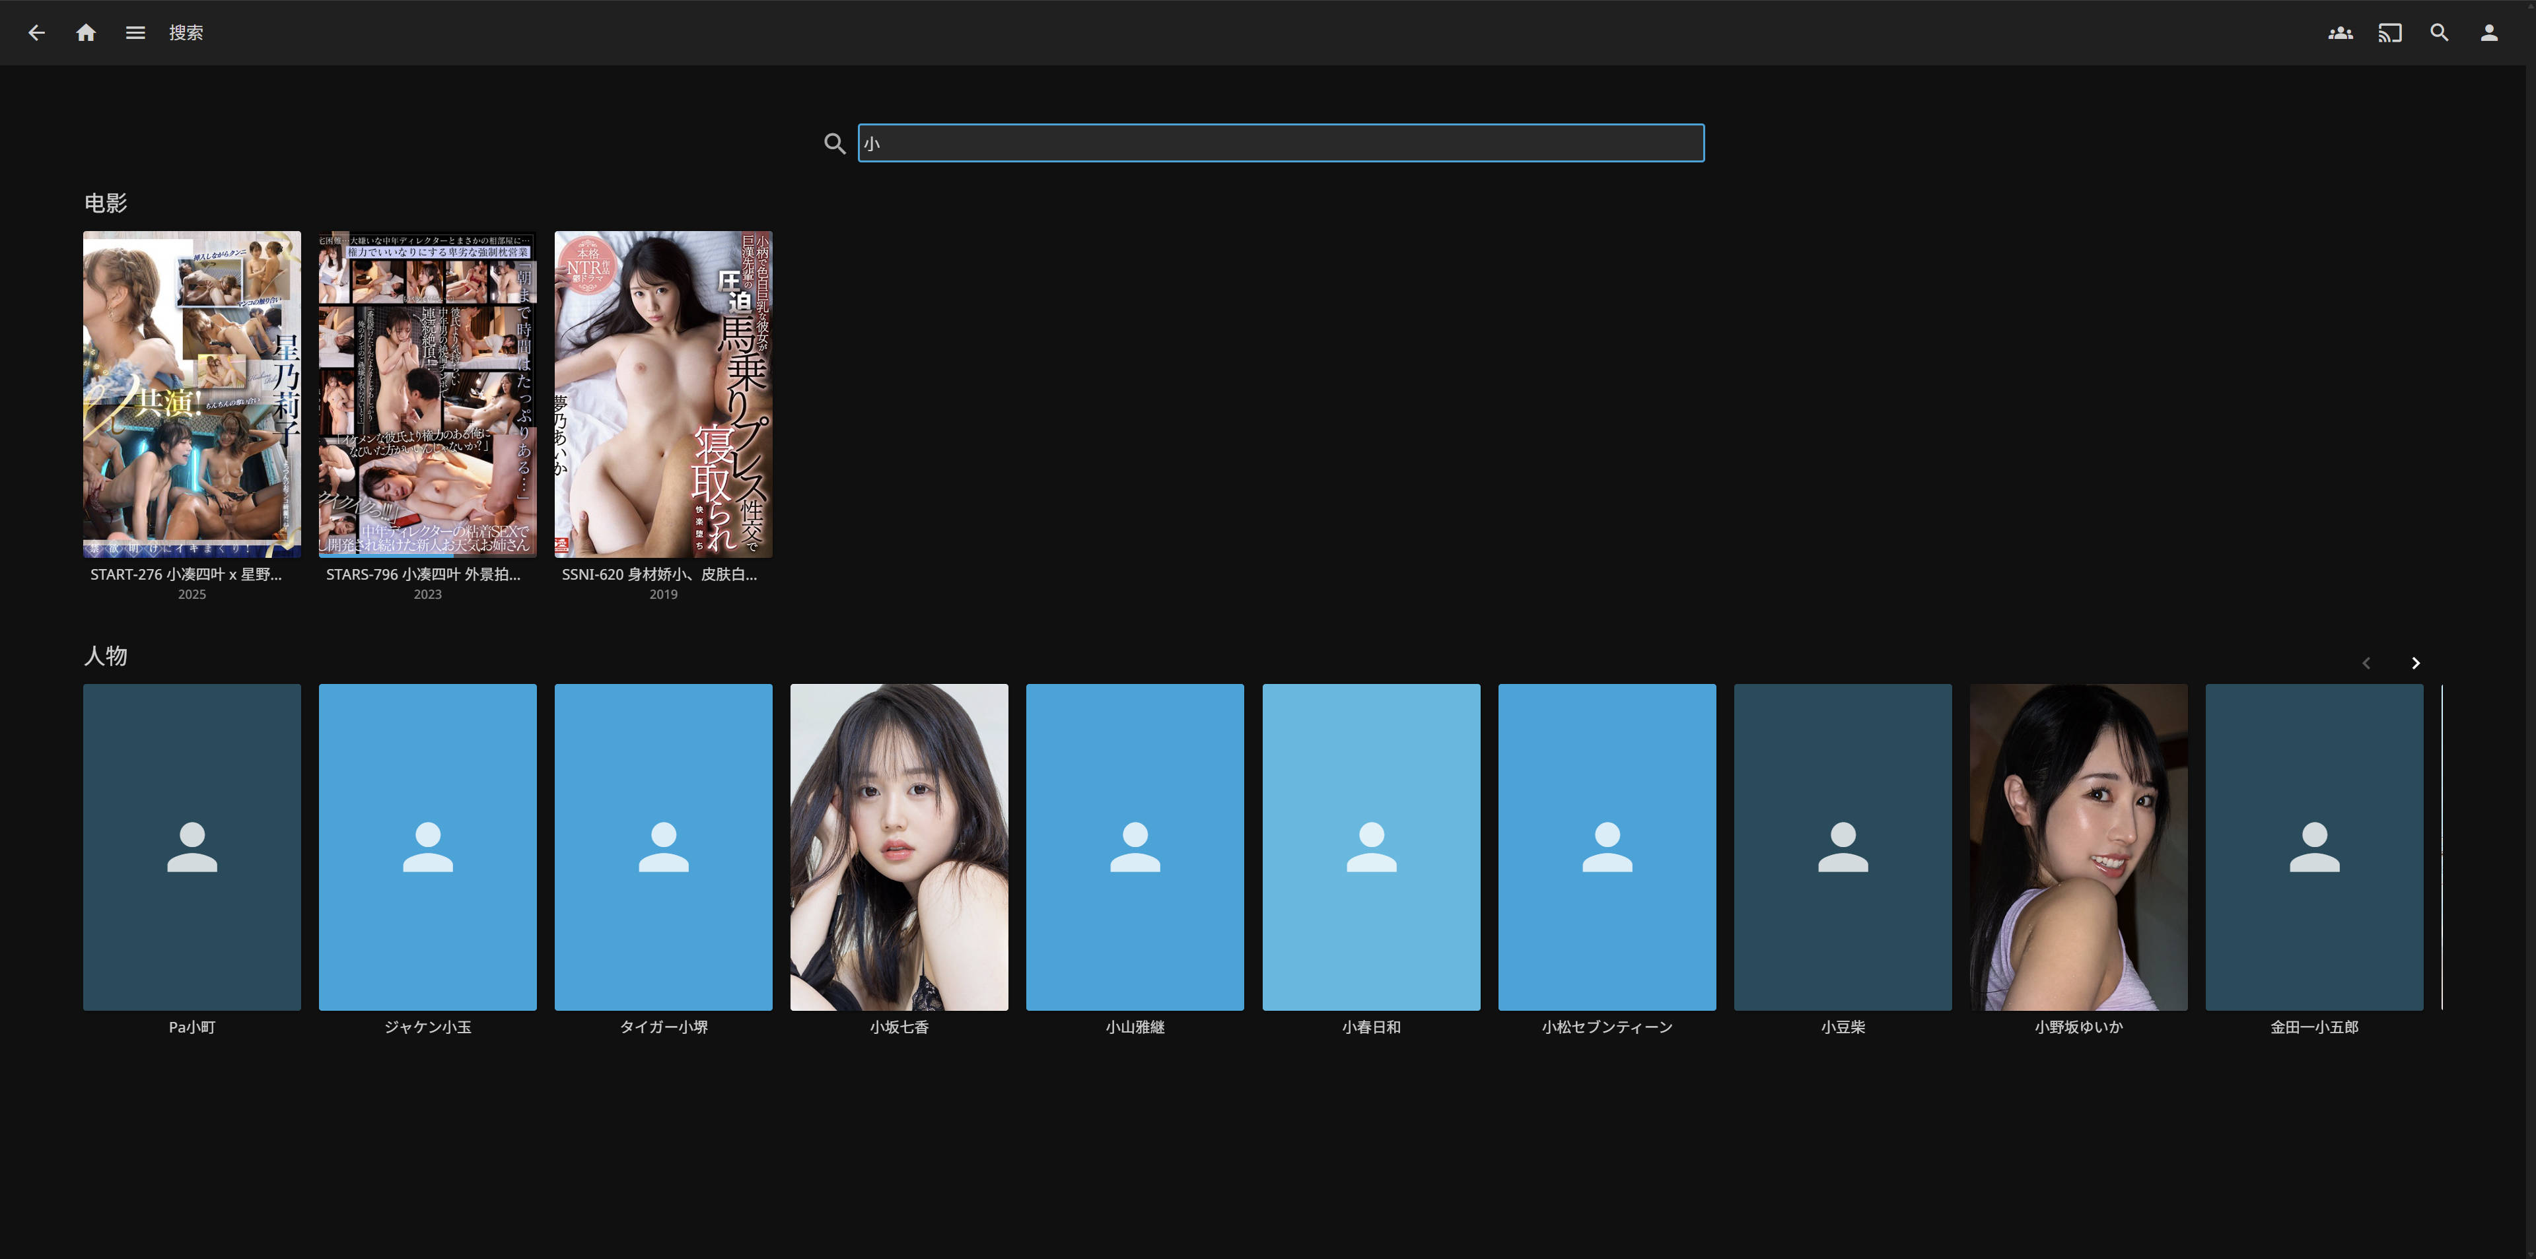
Task: Open the ジャケン小玉 placeholder card
Action: (427, 846)
